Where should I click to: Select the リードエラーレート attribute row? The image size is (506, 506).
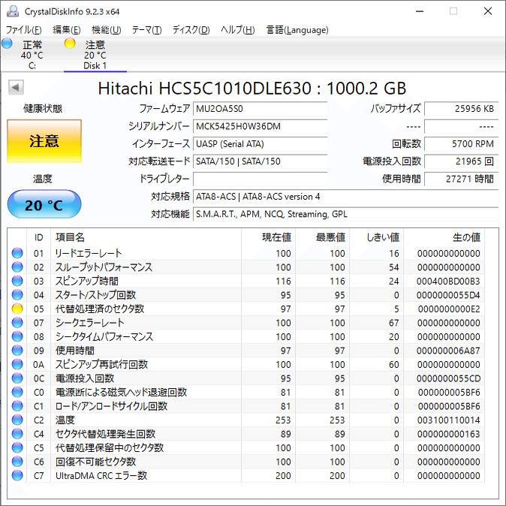[x=246, y=253]
